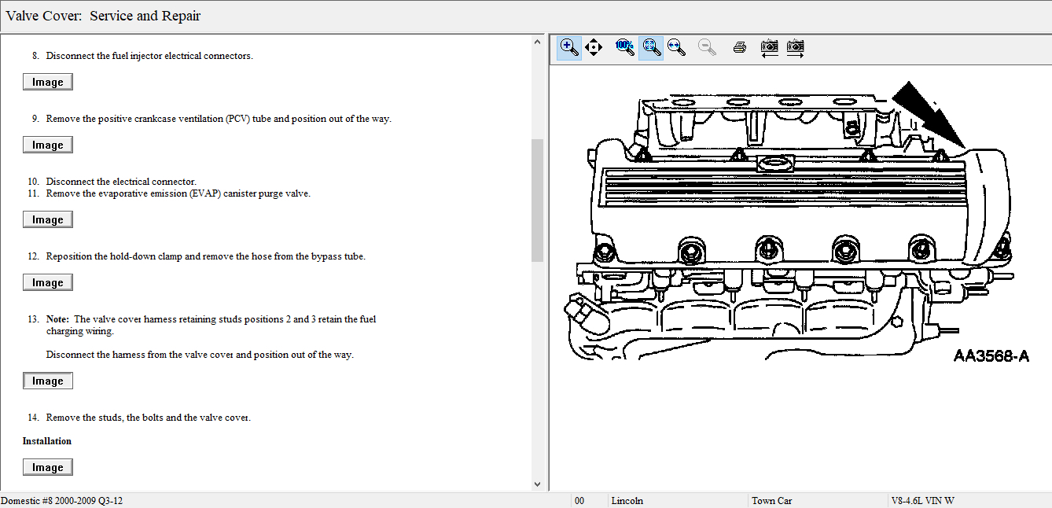Go to previous image with camera left-arrow icon
The image size is (1052, 508).
click(770, 47)
